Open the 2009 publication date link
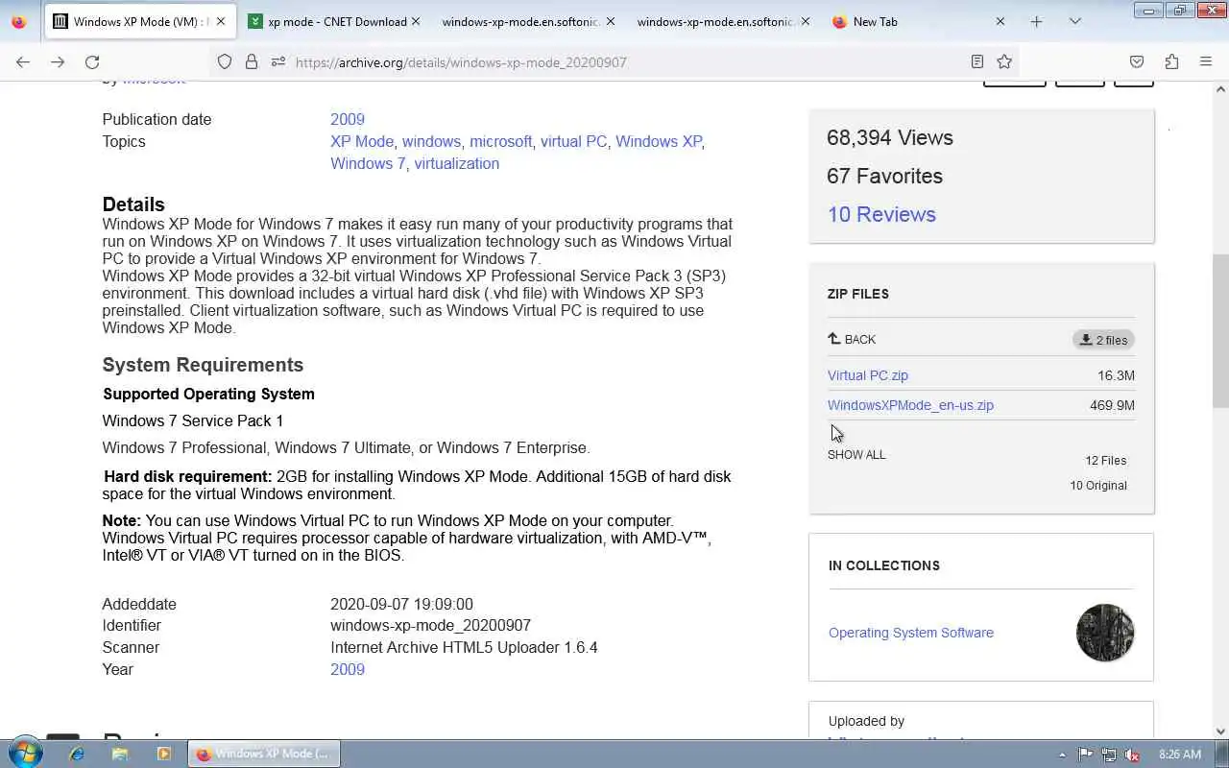This screenshot has height=768, width=1229. coord(348,119)
